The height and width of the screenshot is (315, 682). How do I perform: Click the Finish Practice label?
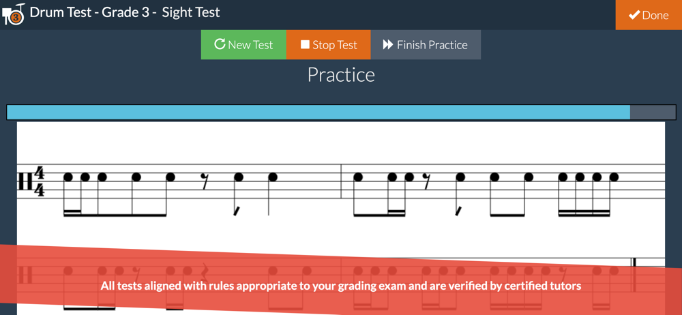[x=432, y=45]
